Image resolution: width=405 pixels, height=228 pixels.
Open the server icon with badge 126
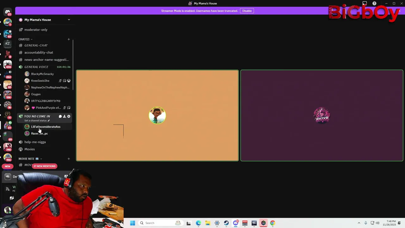(x=8, y=94)
